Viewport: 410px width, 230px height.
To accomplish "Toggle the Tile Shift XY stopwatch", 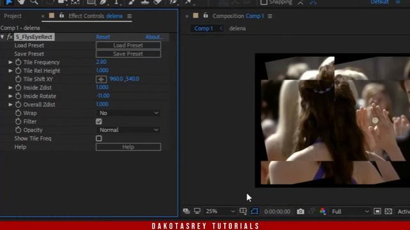I will pos(18,79).
